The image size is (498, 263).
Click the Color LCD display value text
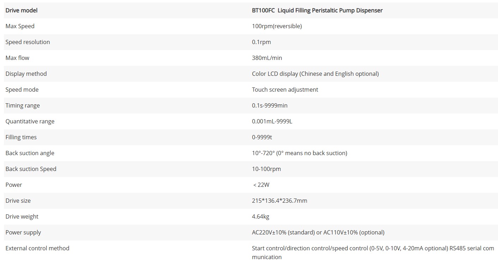pos(315,74)
